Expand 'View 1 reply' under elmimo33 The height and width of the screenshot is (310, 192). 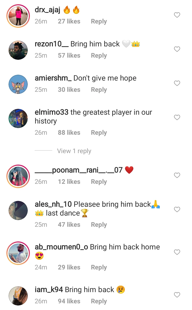(74, 151)
